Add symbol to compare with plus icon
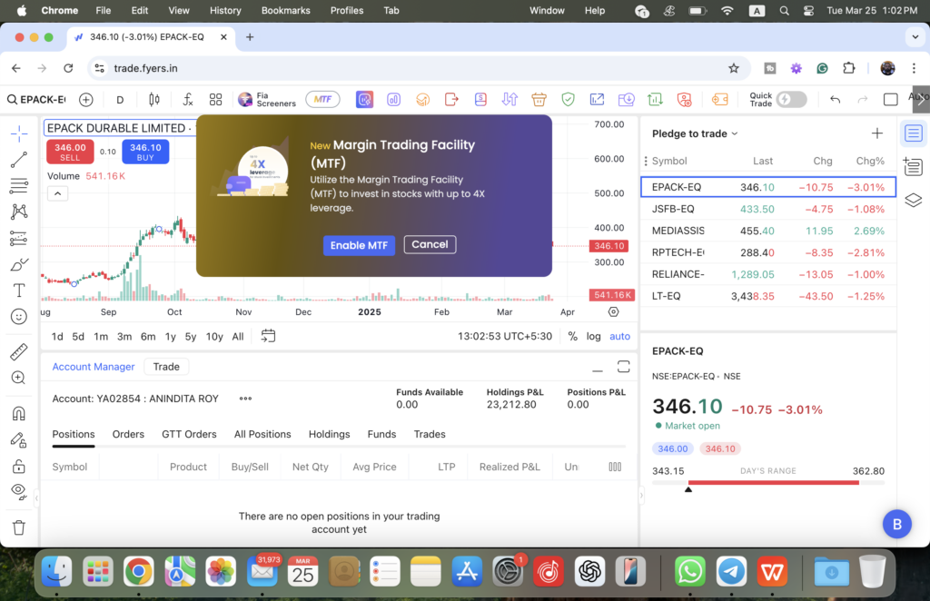 pyautogui.click(x=86, y=100)
